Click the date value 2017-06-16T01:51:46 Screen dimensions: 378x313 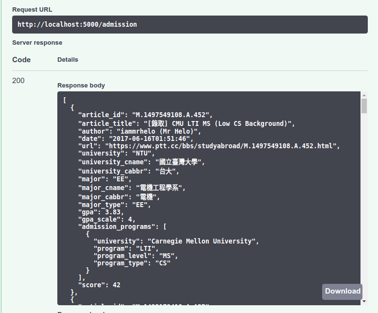tap(149, 139)
